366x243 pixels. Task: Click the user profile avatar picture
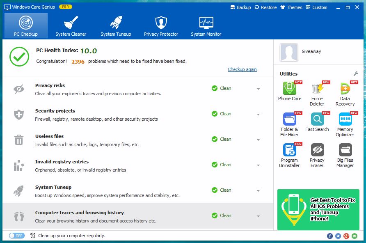[x=289, y=52]
